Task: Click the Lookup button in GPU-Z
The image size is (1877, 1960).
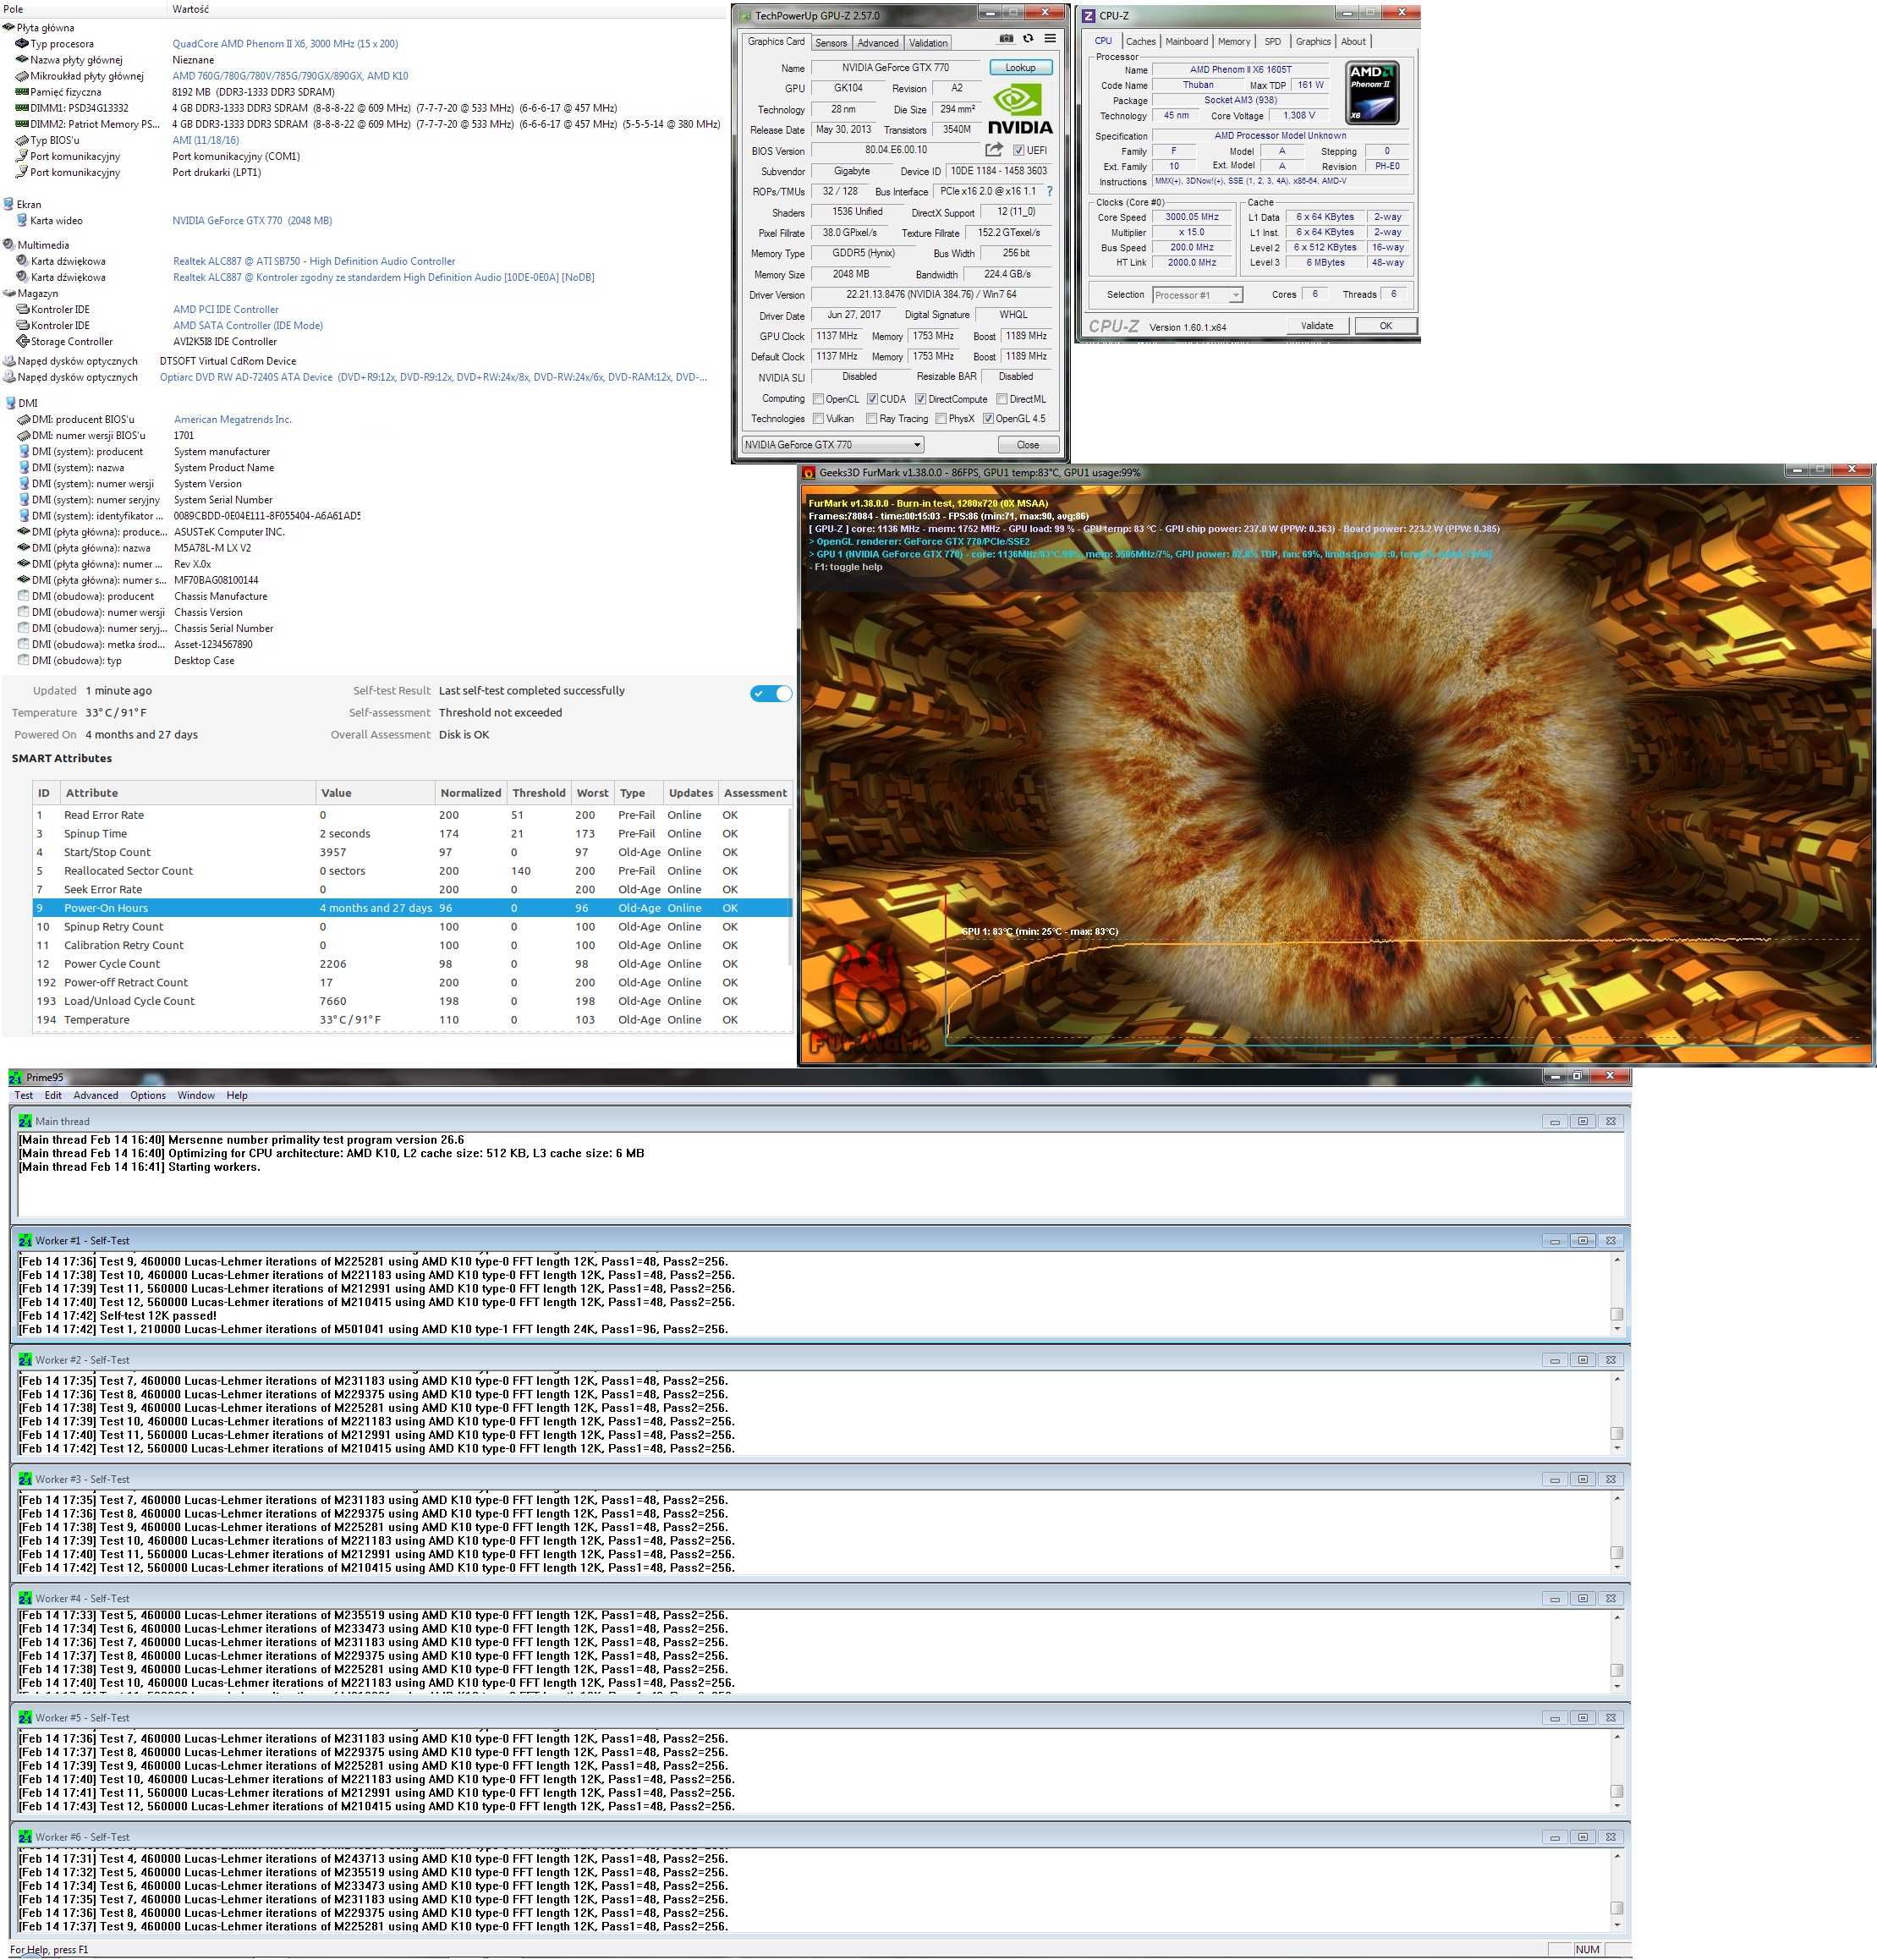Action: pyautogui.click(x=1020, y=68)
